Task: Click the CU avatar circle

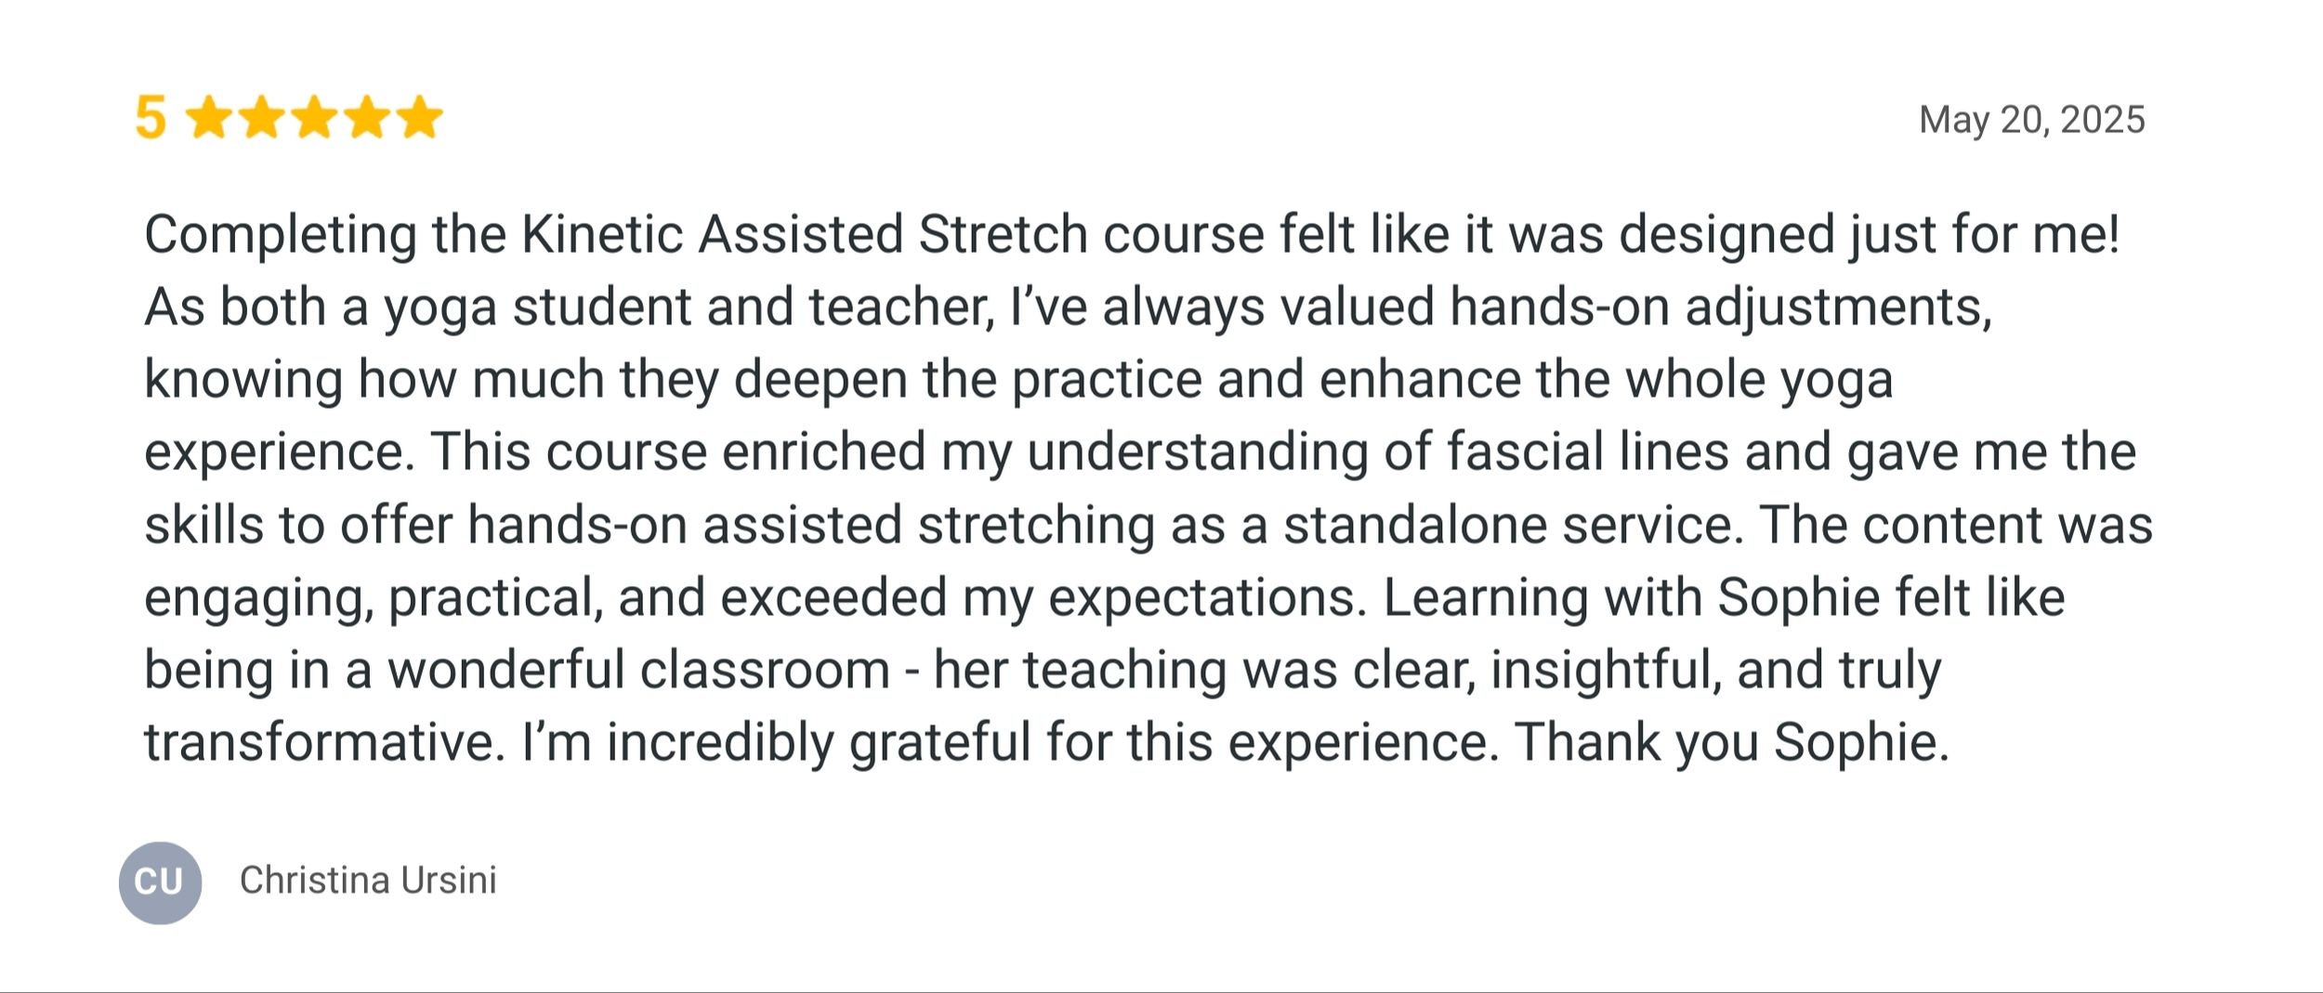Action: pos(160,882)
